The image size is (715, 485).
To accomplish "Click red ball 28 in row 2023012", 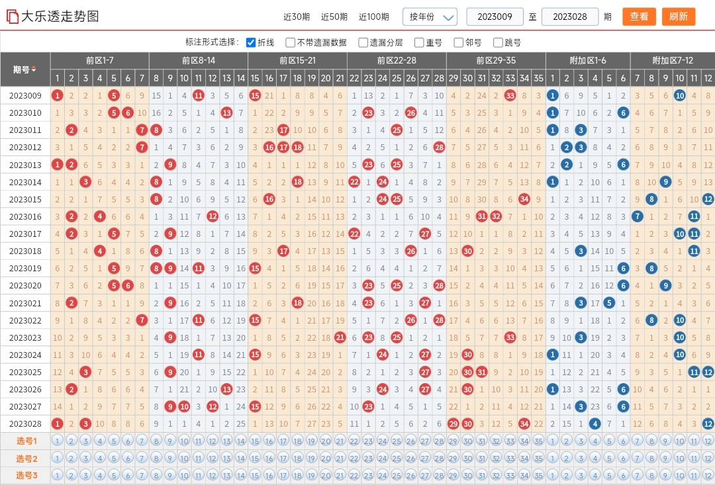I will 439,148.
